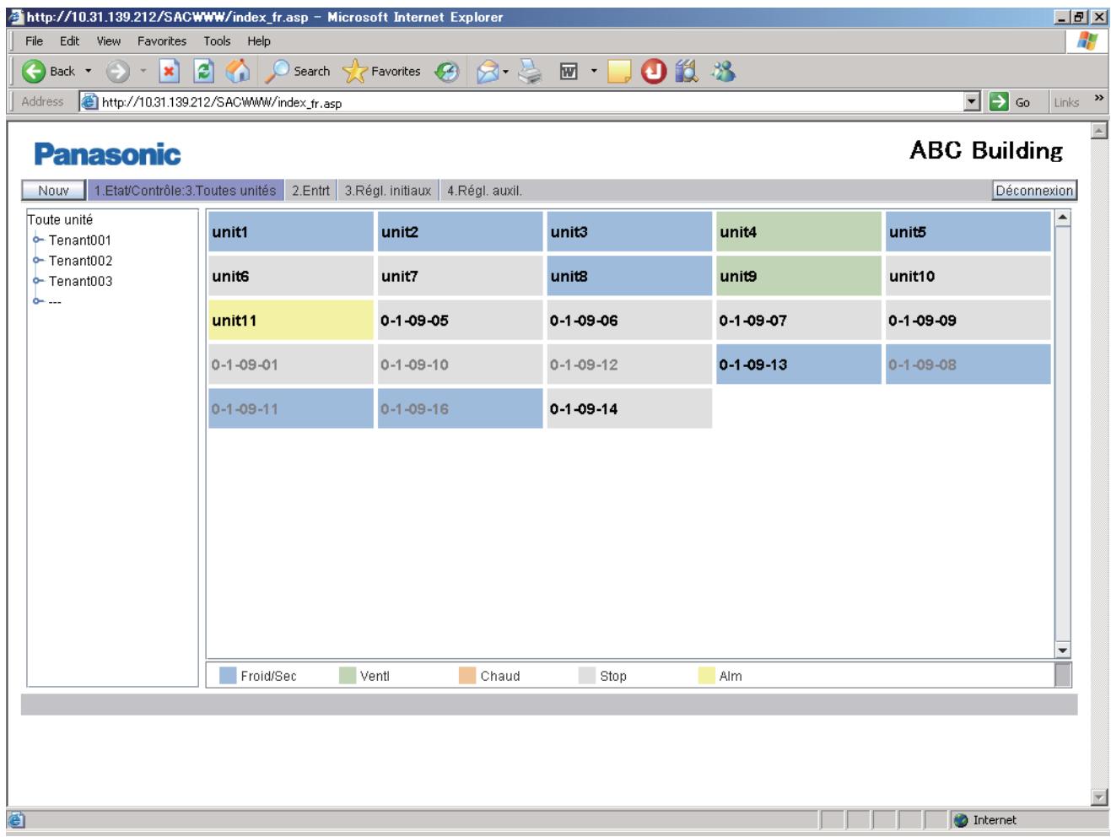Click the Go button
The image size is (1111, 837).
1011,102
